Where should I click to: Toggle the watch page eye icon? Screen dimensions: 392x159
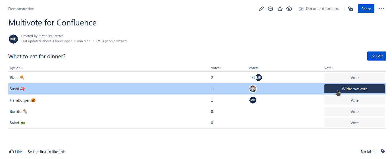tap(289, 9)
